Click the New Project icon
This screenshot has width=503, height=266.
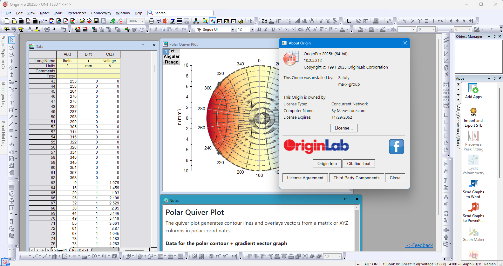pos(7,21)
